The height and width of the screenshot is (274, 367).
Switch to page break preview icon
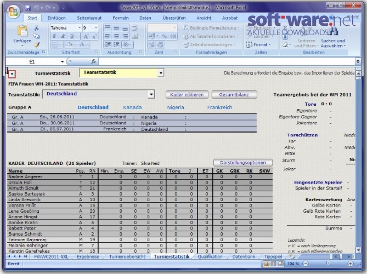(x=281, y=264)
